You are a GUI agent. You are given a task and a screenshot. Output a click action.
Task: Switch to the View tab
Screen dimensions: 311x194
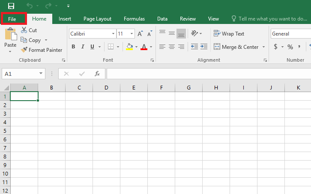213,19
